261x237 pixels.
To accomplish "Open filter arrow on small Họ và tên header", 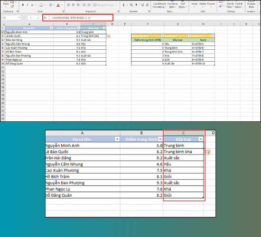I will point(51,28).
